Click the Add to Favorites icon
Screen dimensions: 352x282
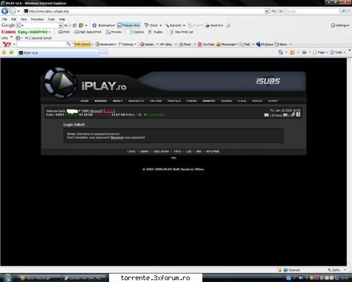point(12,52)
